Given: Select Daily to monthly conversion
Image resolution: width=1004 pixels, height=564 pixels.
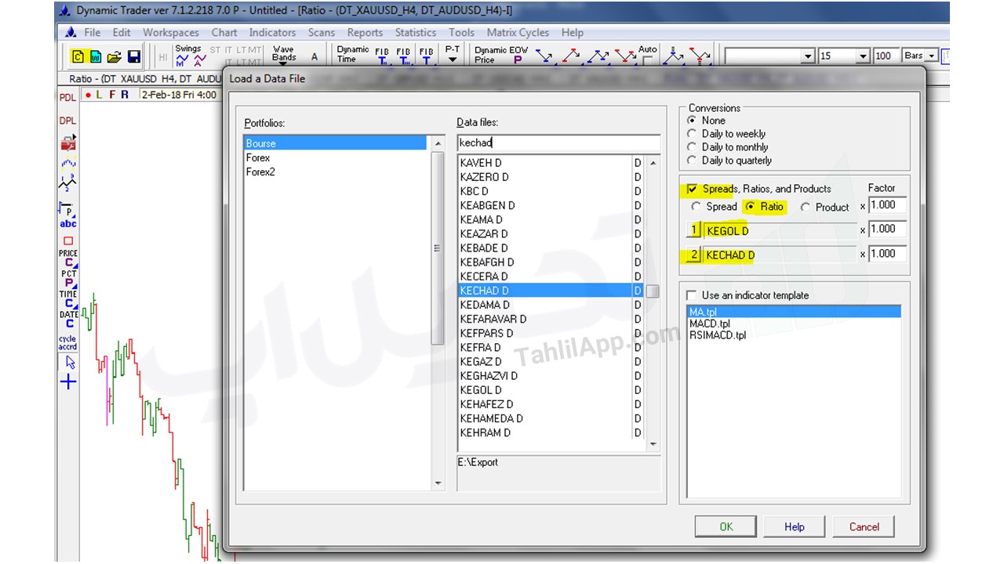Looking at the screenshot, I should (691, 147).
